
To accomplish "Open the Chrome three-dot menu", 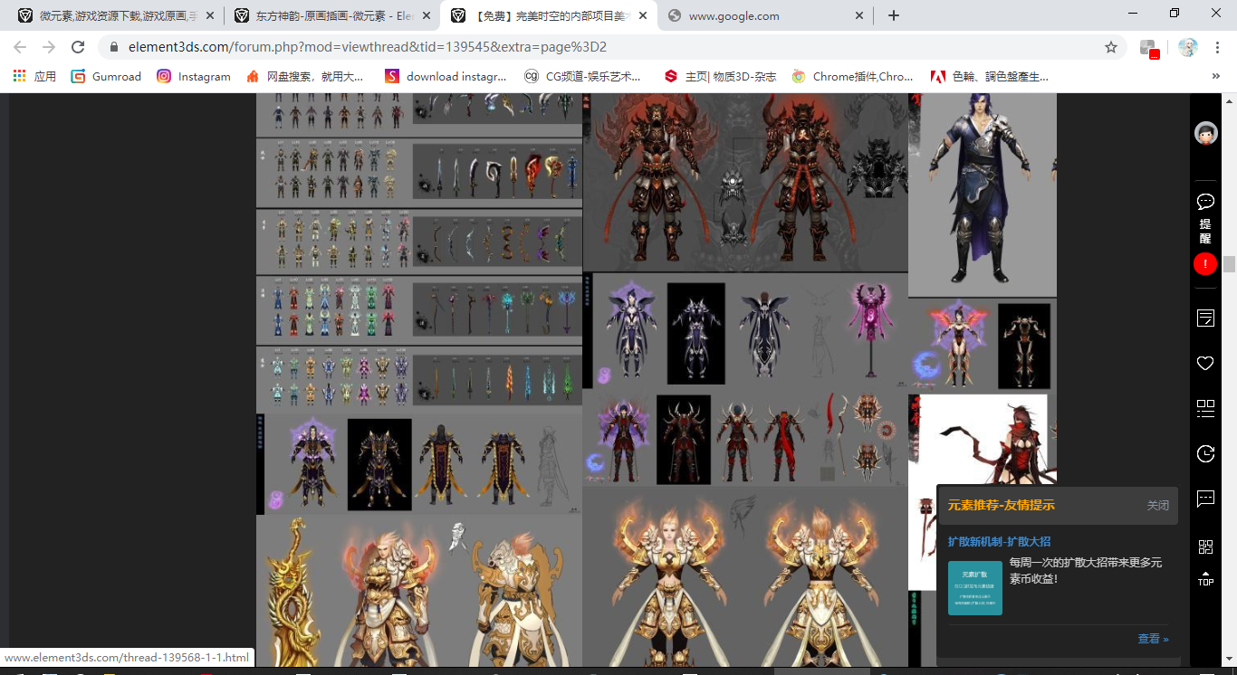I will click(x=1218, y=47).
